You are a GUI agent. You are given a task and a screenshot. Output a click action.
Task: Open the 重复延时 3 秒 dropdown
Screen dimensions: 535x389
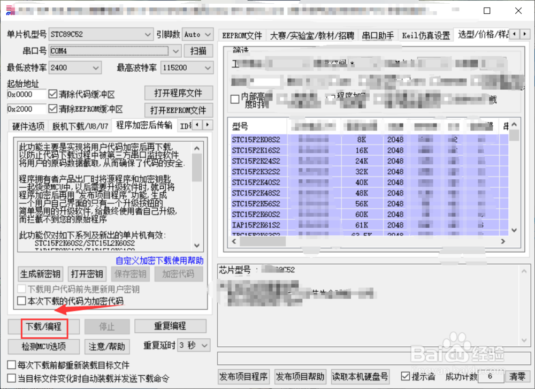(194, 345)
